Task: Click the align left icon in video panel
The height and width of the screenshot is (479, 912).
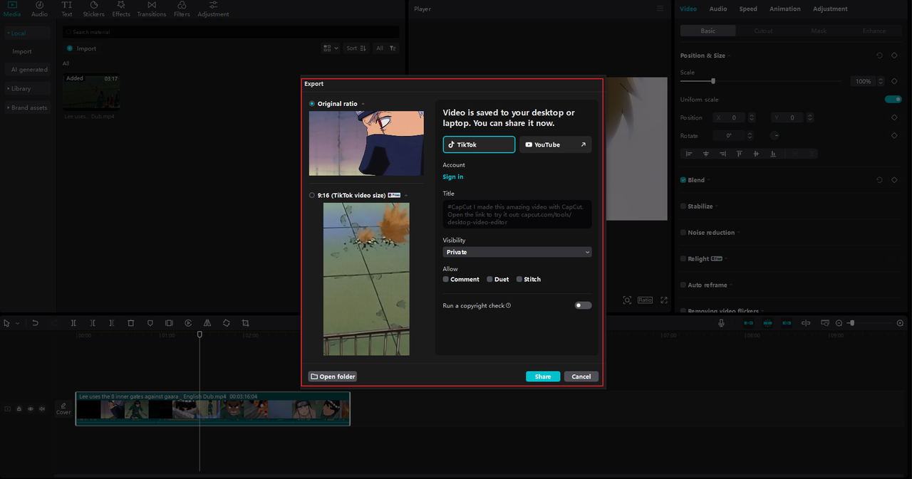Action: pyautogui.click(x=688, y=154)
